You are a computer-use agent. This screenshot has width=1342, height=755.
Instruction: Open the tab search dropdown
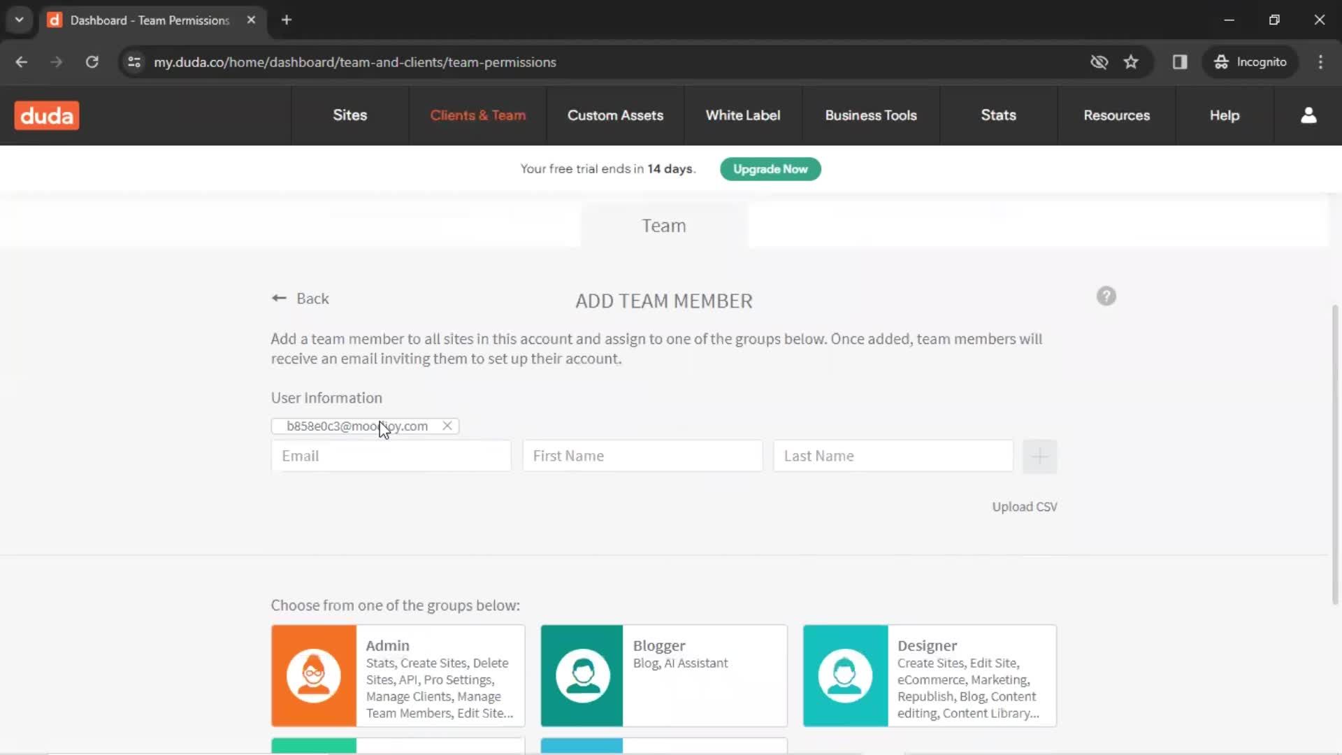click(20, 20)
